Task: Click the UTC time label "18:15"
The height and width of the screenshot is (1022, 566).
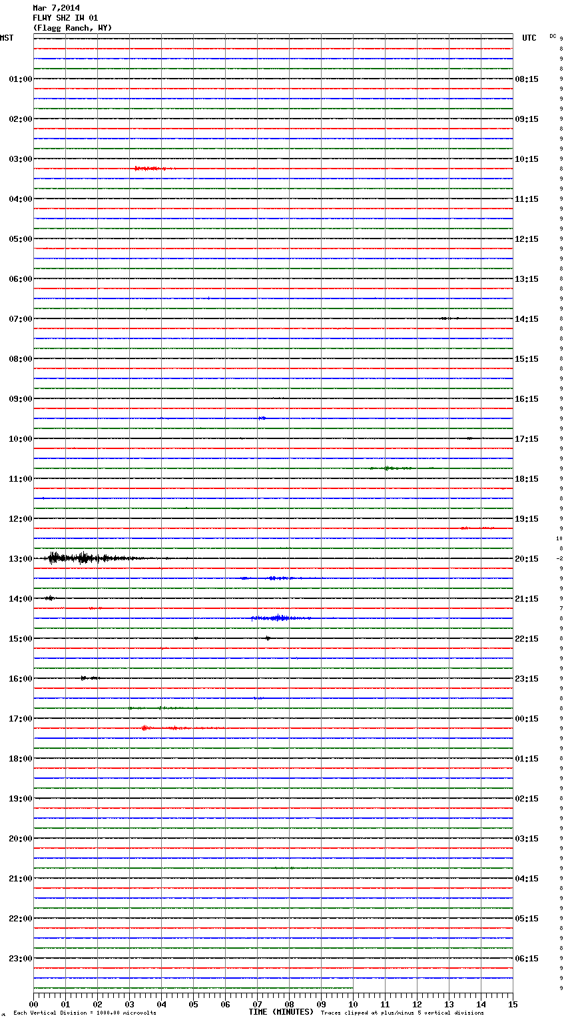Action: tap(527, 479)
